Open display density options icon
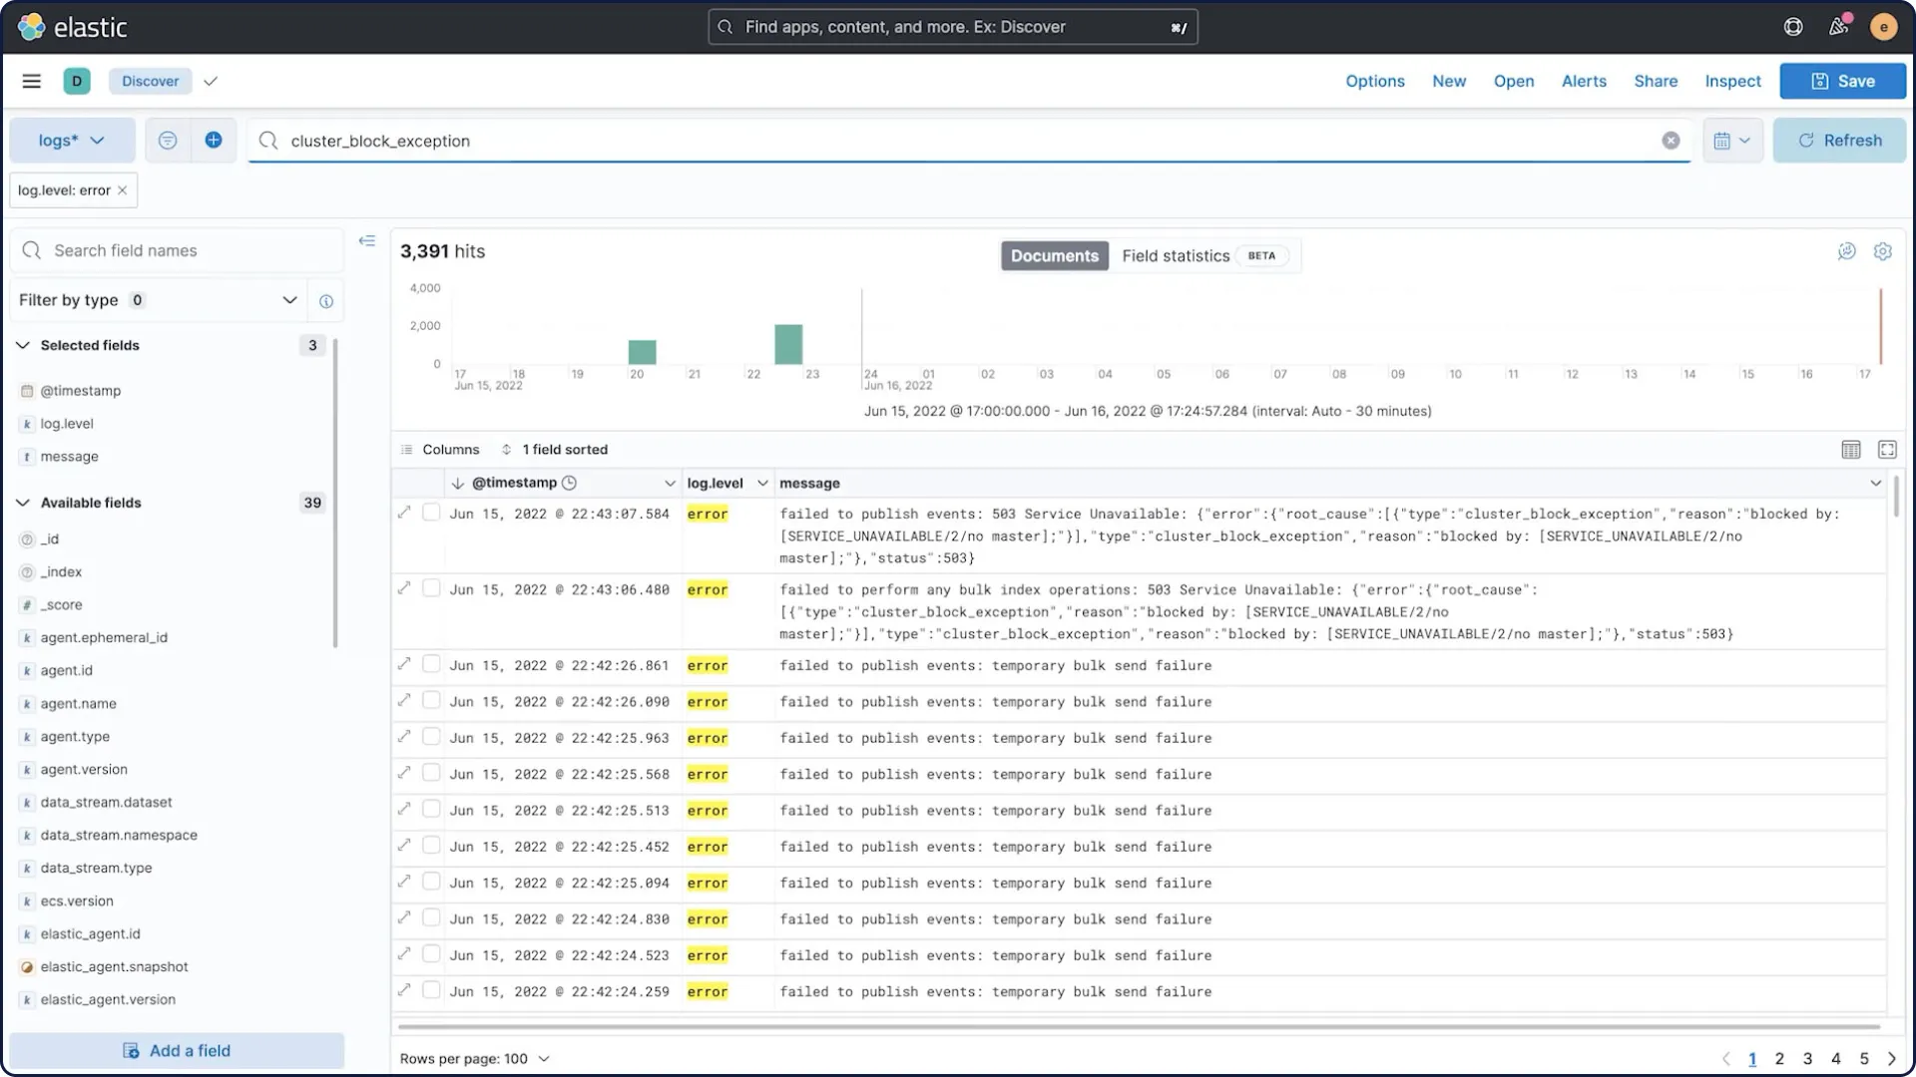Screen dimensions: 1916x1077 pos(1850,450)
